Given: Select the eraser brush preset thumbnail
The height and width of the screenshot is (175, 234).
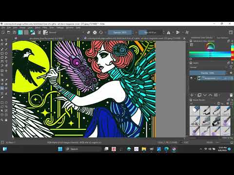Looking at the screenshot, I should 195,111.
